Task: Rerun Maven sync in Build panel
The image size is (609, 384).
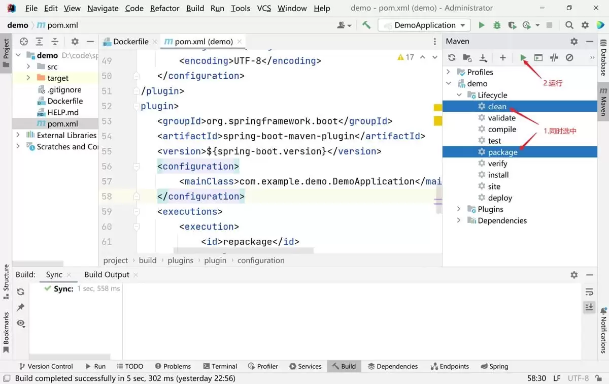Action: click(x=21, y=292)
